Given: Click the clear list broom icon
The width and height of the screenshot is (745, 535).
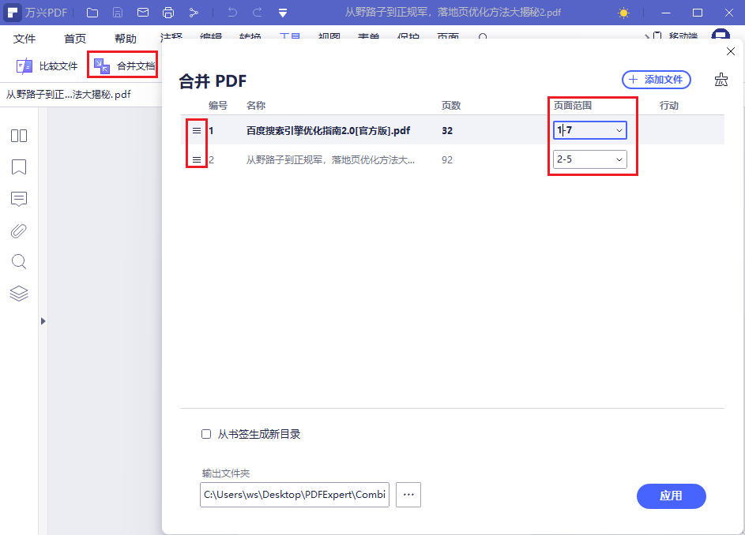Looking at the screenshot, I should 721,80.
